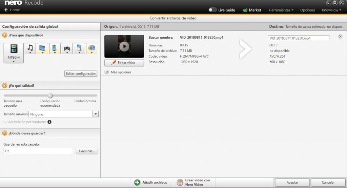Image resolution: width=347 pixels, height=188 pixels.
Task: Open the Tamaño máximo dropdown
Action: click(x=96, y=114)
